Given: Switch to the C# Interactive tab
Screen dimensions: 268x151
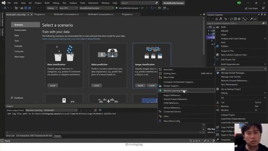Looking at the screenshot, I should (34, 135).
